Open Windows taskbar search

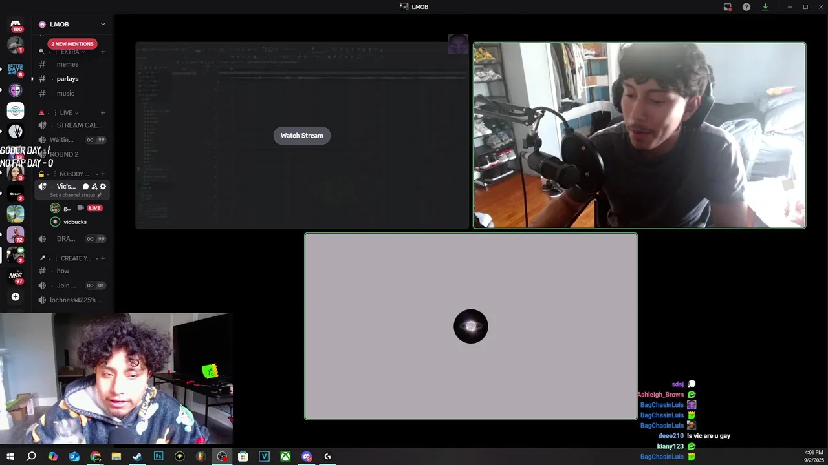pos(31,457)
